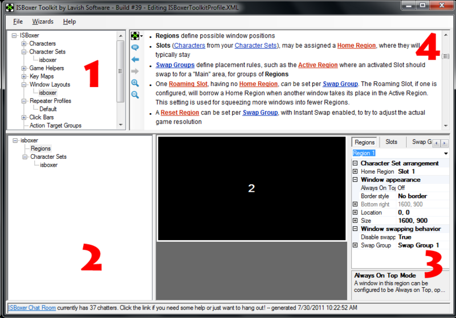Expand the Key Maps node

24,76
